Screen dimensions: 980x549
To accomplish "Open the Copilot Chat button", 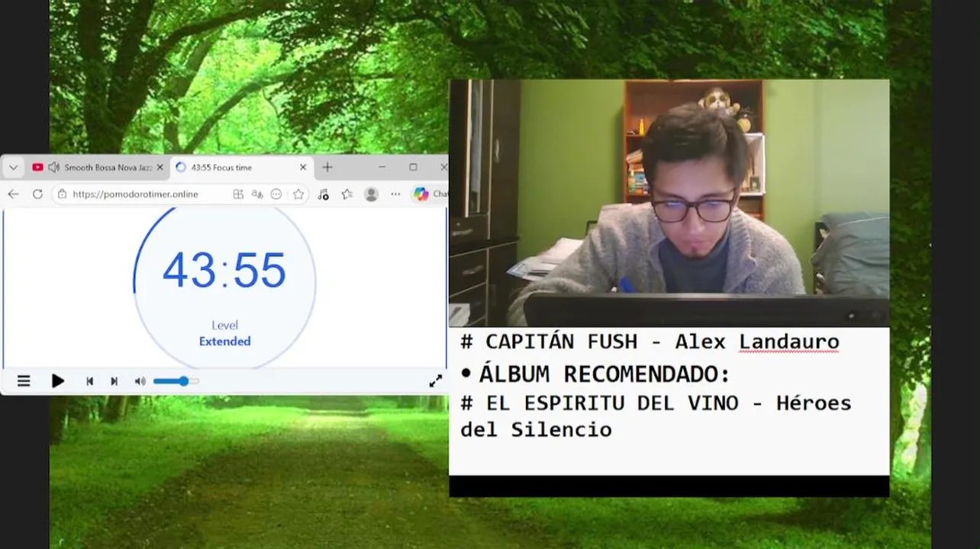I will tap(430, 194).
